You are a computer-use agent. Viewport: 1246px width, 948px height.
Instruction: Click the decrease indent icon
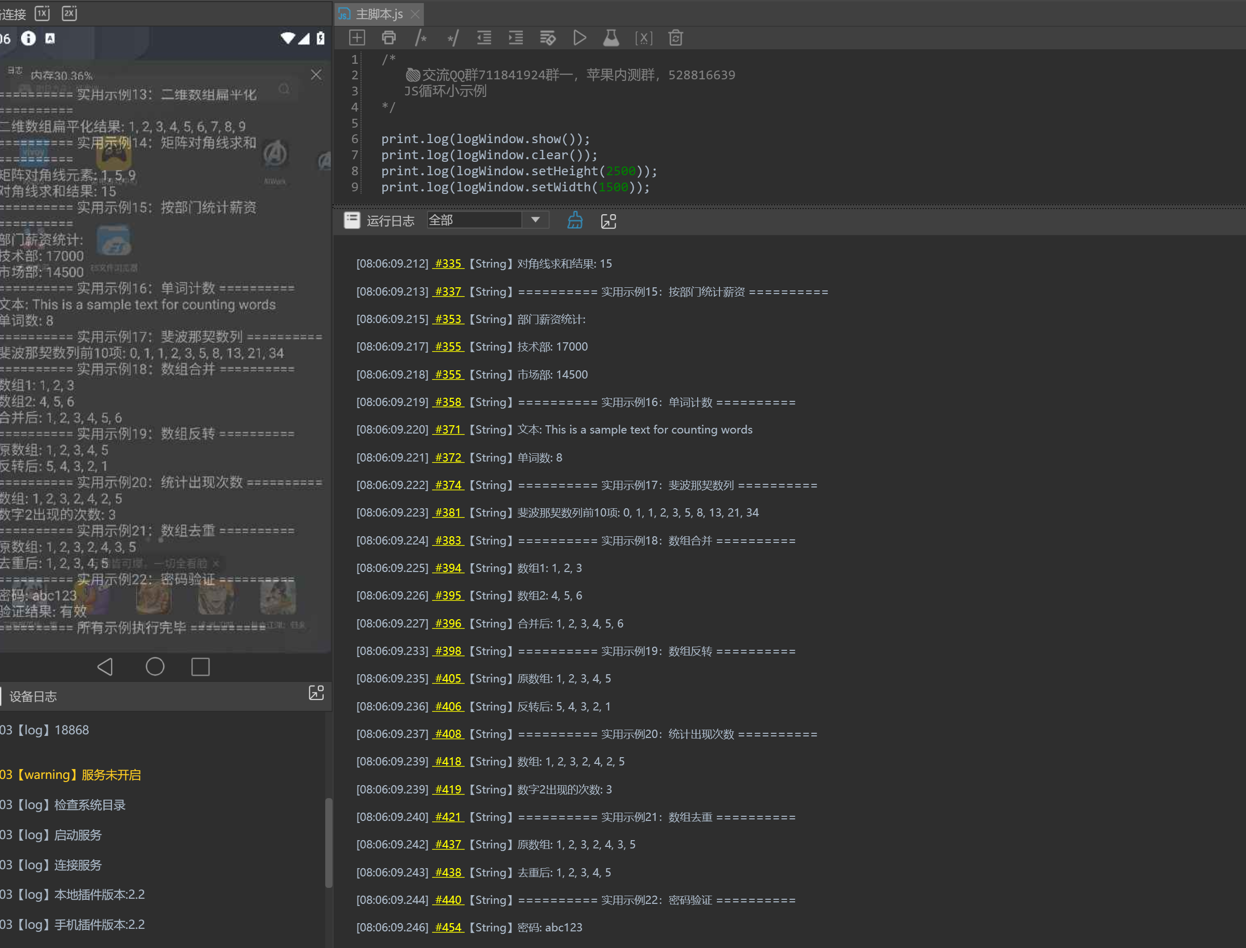[x=484, y=38]
